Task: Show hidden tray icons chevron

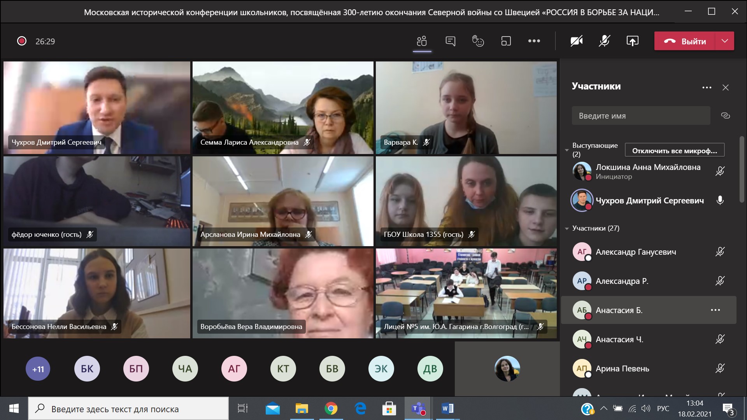Action: coord(604,408)
